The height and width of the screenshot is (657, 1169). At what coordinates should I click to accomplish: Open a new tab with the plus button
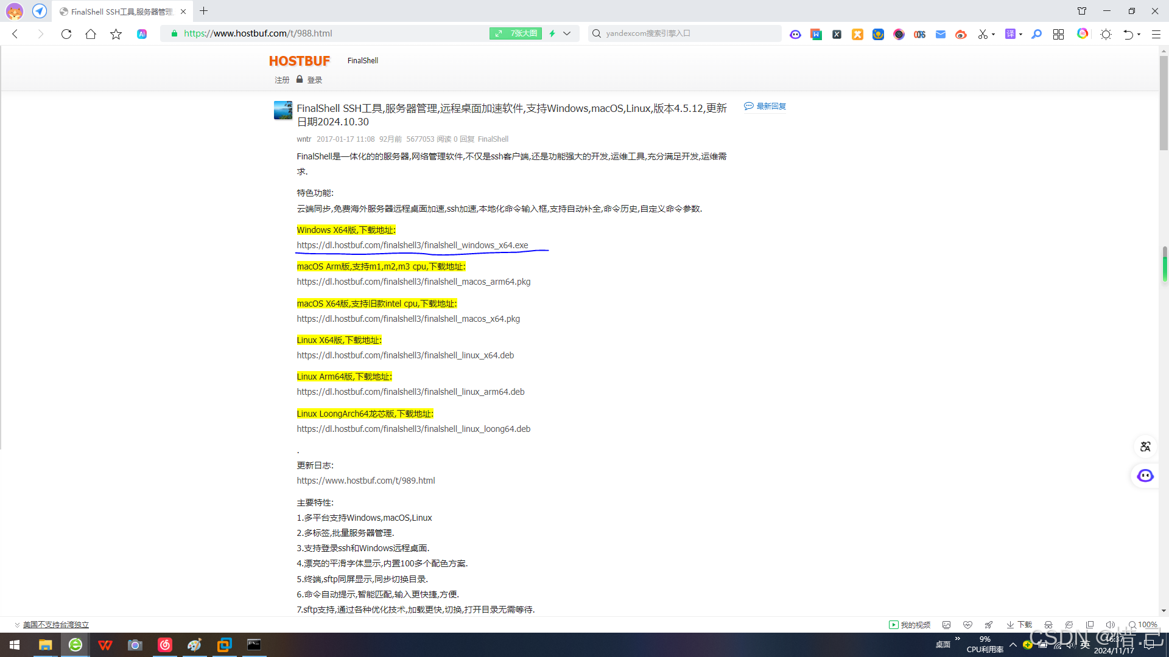click(203, 11)
